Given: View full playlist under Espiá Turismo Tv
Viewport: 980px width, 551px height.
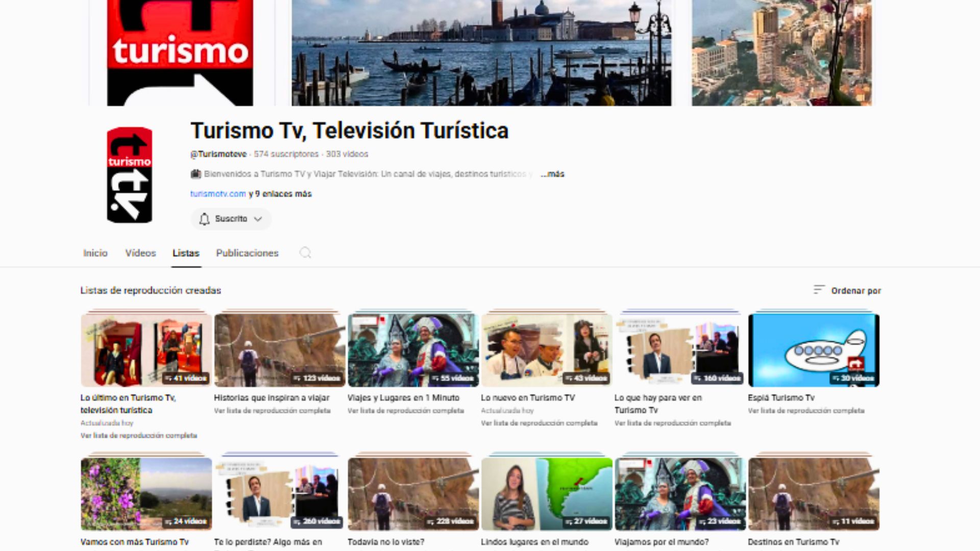Looking at the screenshot, I should click(x=806, y=411).
